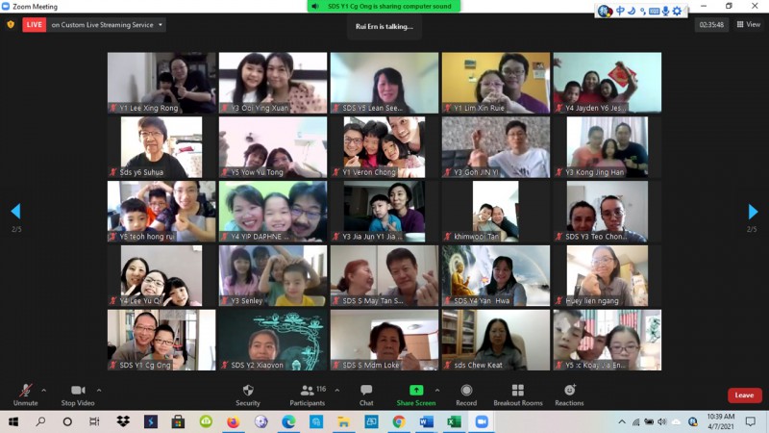The width and height of the screenshot is (769, 433).
Task: Go to previous page of participants
Action: tap(15, 212)
